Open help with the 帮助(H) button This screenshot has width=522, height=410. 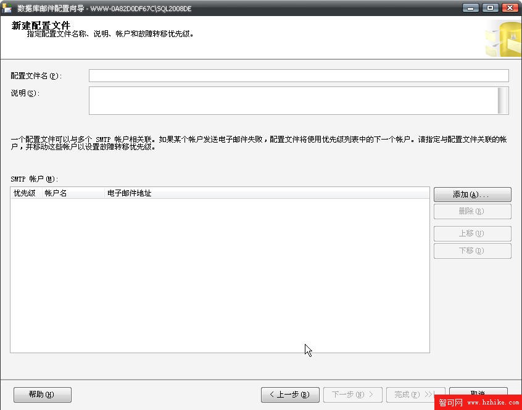tap(43, 395)
